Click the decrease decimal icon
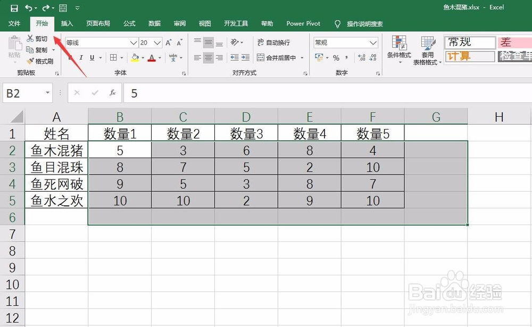 [x=373, y=57]
